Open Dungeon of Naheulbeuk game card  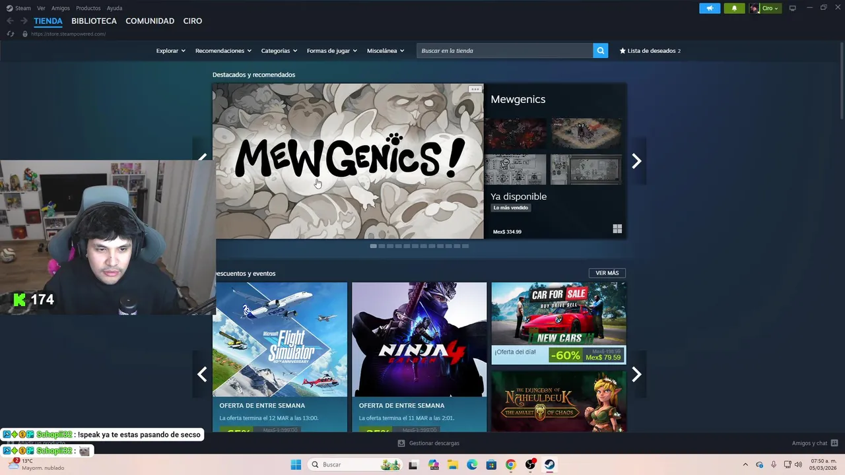558,401
